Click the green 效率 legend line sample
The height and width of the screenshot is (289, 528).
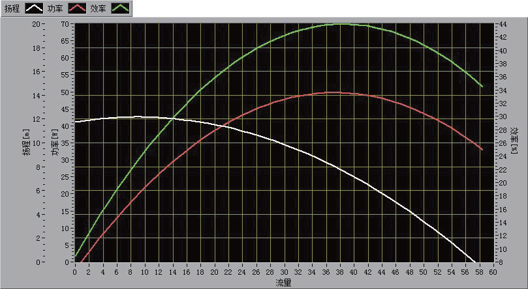(x=121, y=8)
